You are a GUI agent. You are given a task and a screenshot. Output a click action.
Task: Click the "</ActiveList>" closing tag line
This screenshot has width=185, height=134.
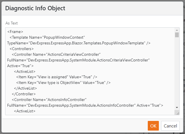[25, 88]
